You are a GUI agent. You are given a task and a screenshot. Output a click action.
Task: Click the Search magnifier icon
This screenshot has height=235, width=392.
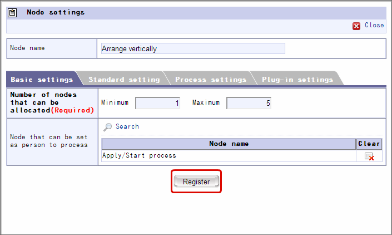pyautogui.click(x=107, y=127)
